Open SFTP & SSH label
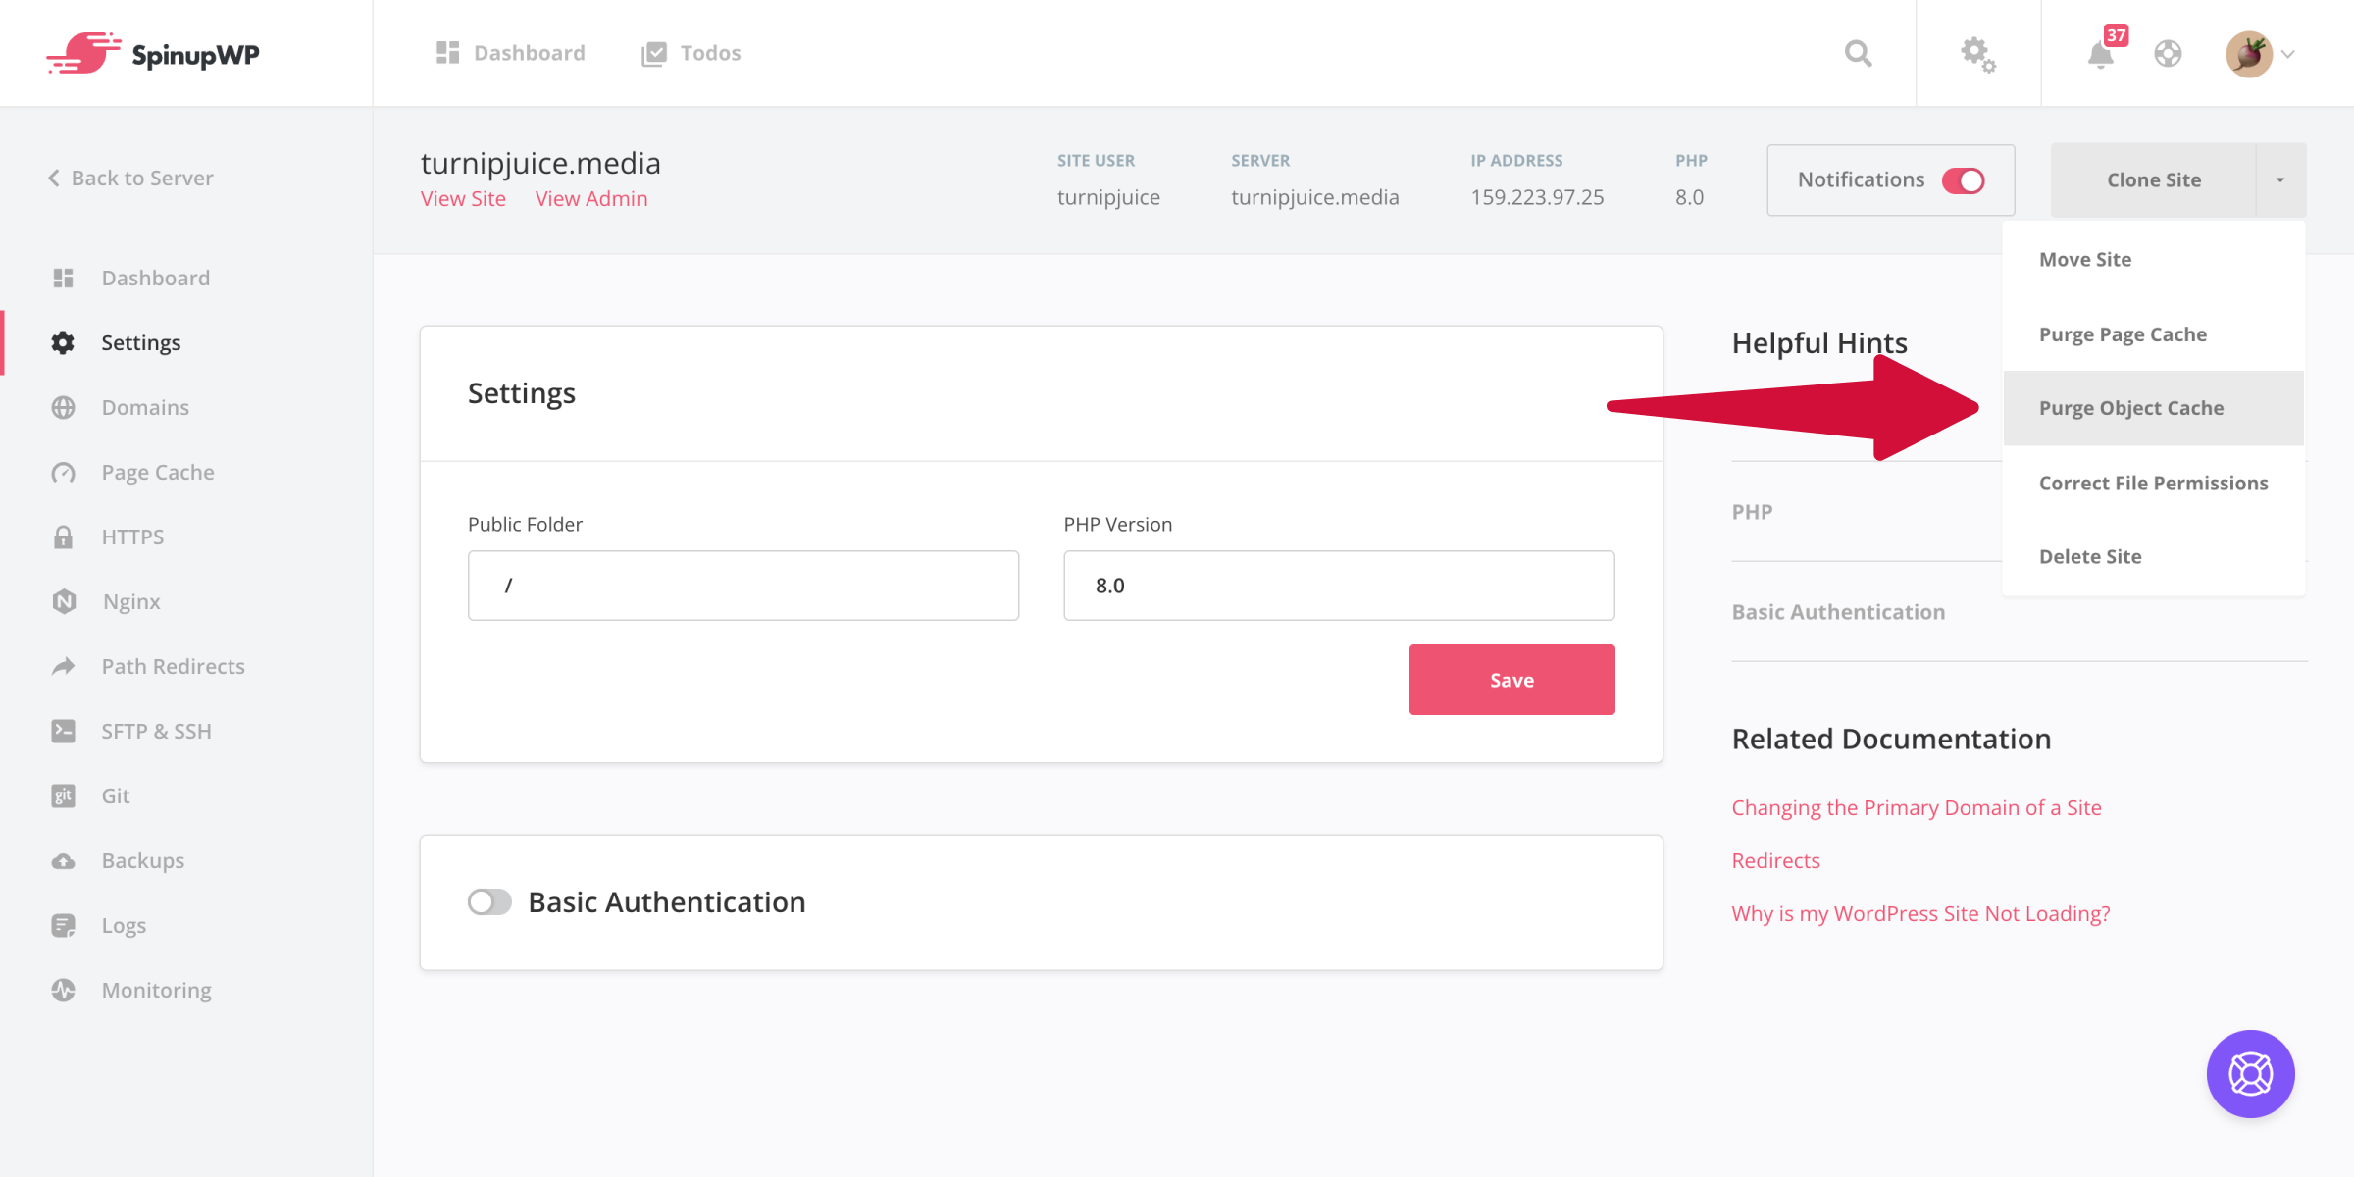This screenshot has width=2354, height=1177. pos(157,731)
